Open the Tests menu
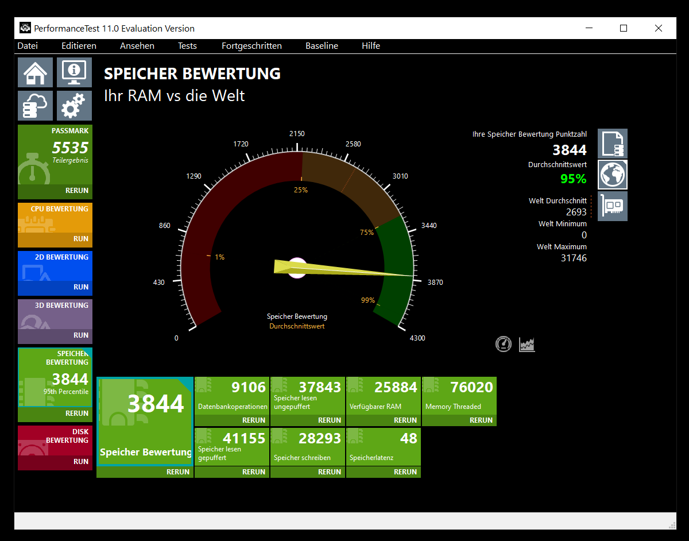This screenshot has width=689, height=541. 187,46
